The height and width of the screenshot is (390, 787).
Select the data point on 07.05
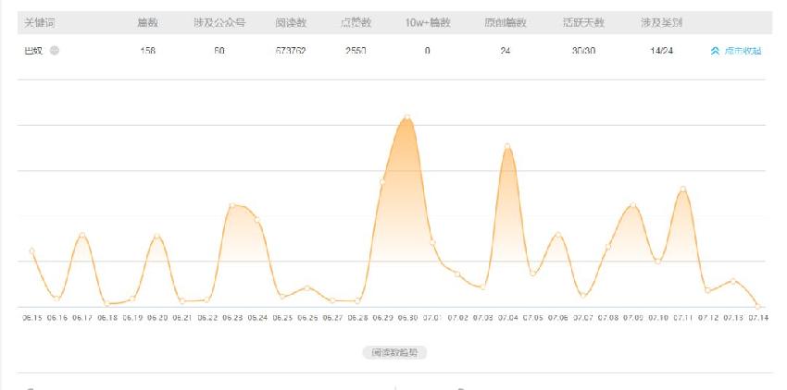532,274
